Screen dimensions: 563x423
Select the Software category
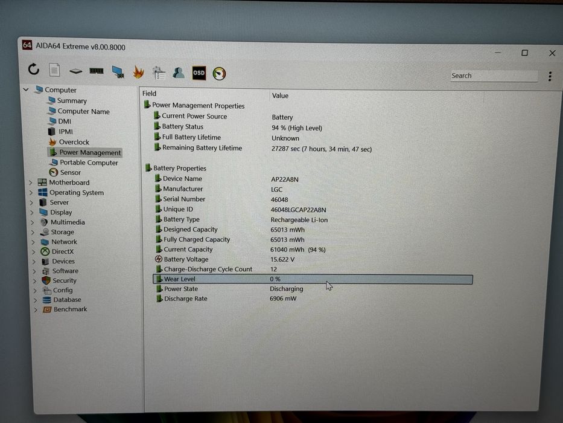pyautogui.click(x=60, y=271)
